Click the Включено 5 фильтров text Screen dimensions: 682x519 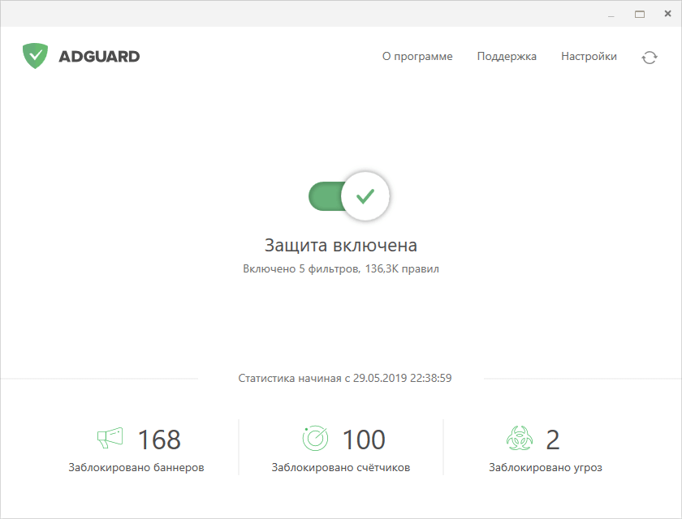click(x=341, y=268)
